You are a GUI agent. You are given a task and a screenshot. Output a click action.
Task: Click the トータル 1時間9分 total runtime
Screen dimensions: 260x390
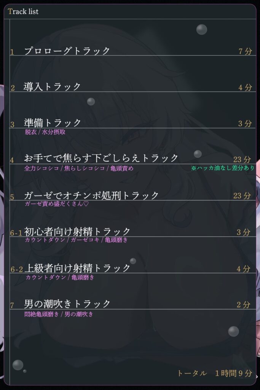click(215, 374)
